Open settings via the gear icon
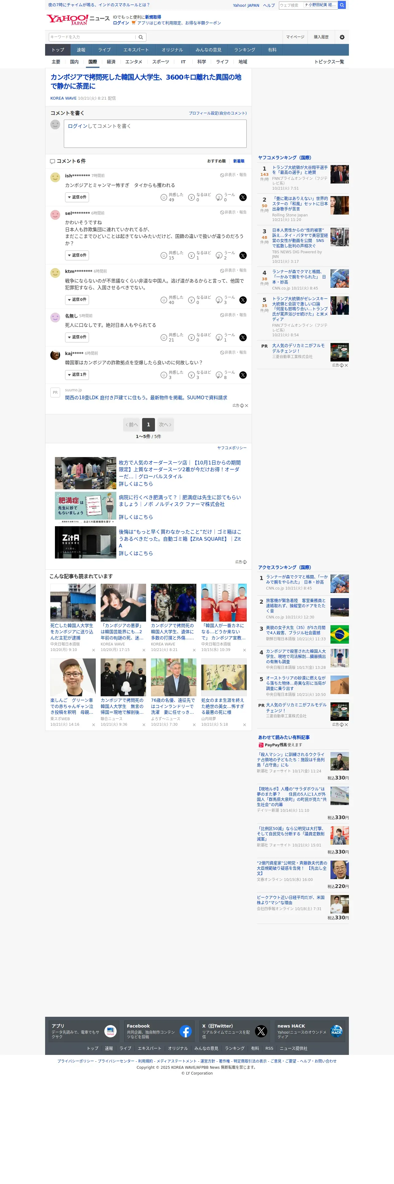 point(342,37)
